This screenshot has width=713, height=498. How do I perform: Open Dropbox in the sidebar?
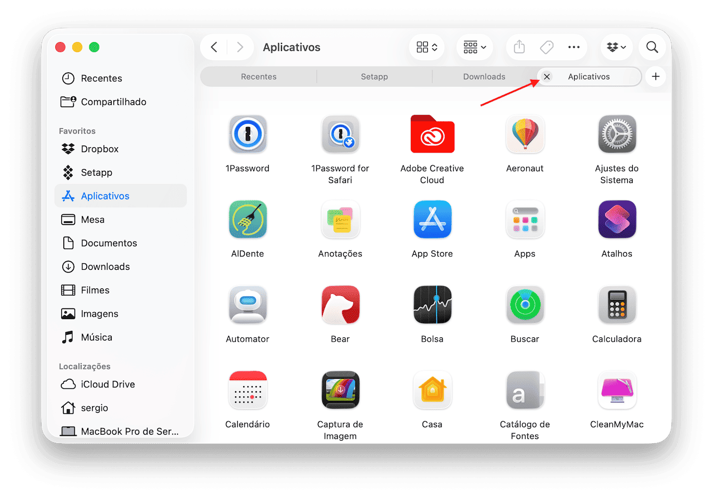(x=121, y=149)
